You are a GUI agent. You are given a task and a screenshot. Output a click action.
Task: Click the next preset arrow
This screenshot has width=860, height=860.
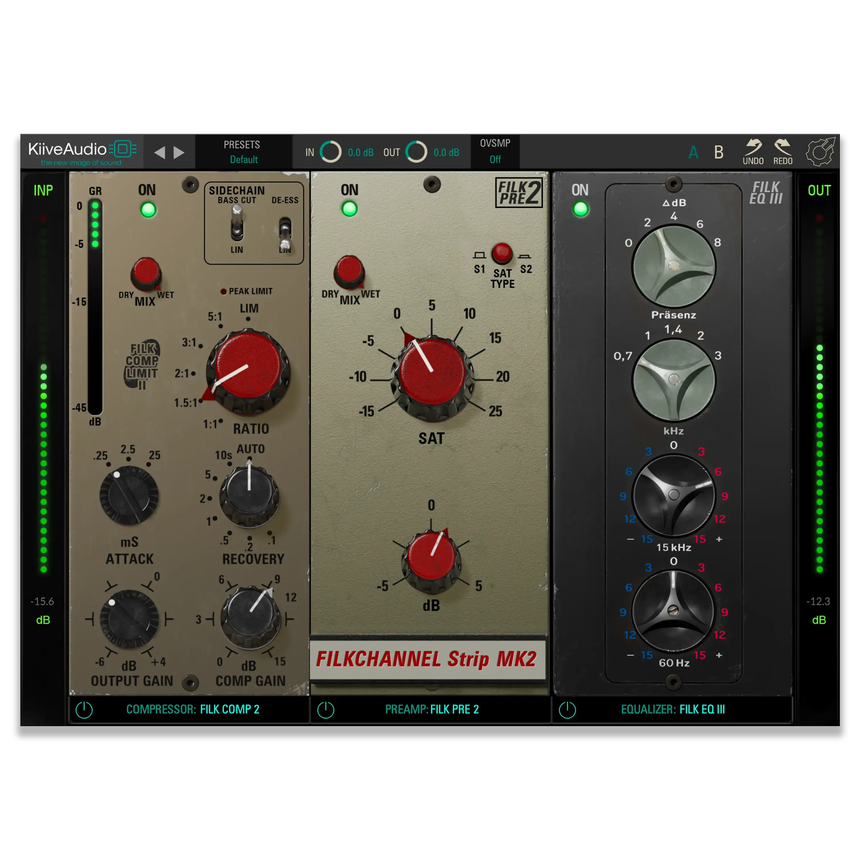pos(178,152)
